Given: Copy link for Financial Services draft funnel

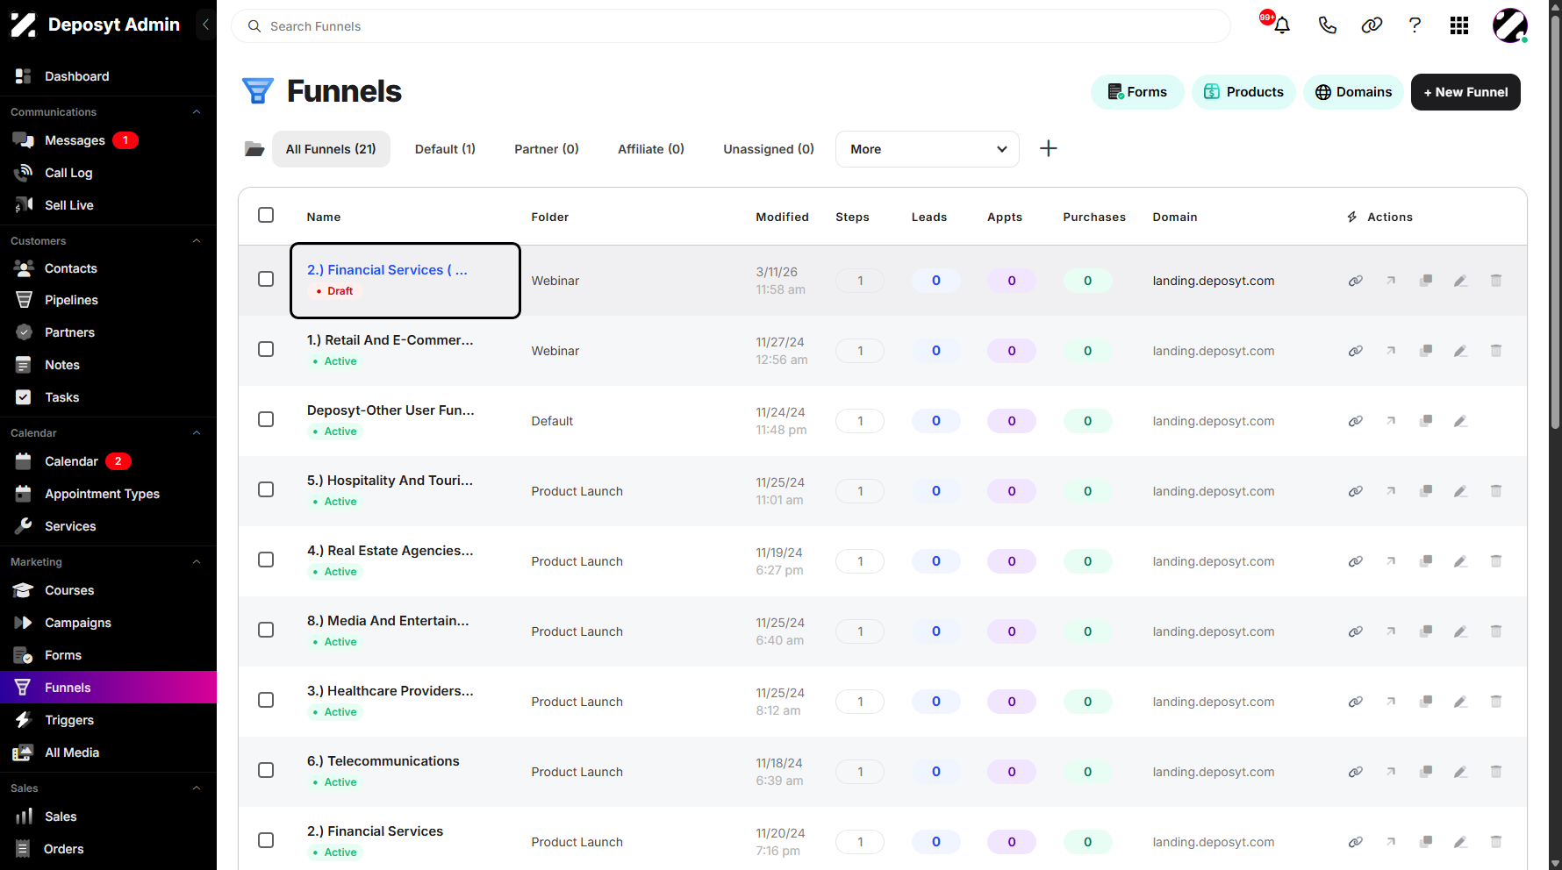Looking at the screenshot, I should (x=1356, y=281).
